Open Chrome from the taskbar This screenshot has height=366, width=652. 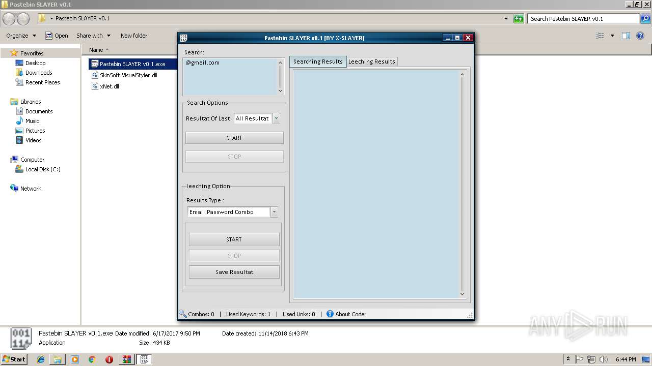pyautogui.click(x=92, y=359)
